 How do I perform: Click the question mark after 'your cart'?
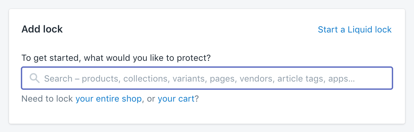(197, 99)
